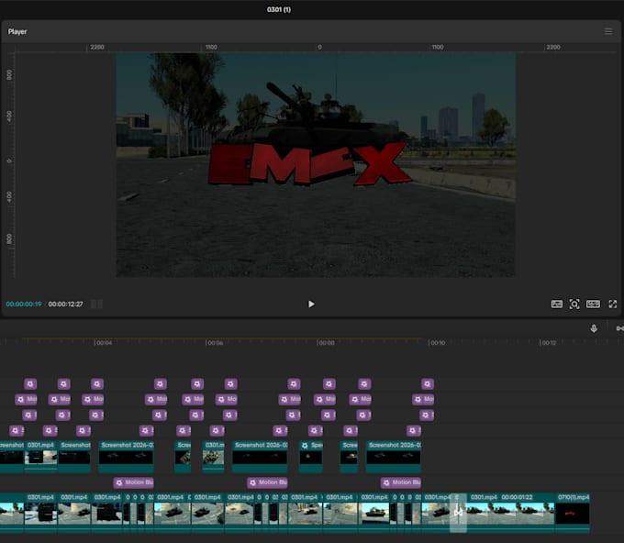624x543 pixels.
Task: Click the 00:04 mark on timeline ruler
Action: 104,342
